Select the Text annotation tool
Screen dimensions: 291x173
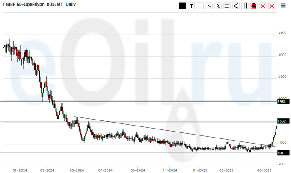191,6
